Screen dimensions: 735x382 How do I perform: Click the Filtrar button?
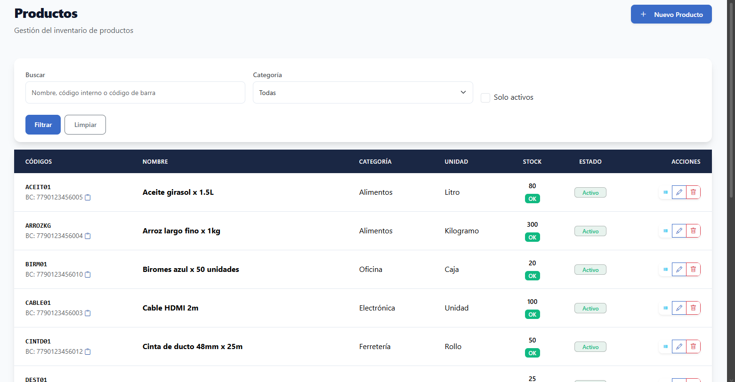point(43,125)
